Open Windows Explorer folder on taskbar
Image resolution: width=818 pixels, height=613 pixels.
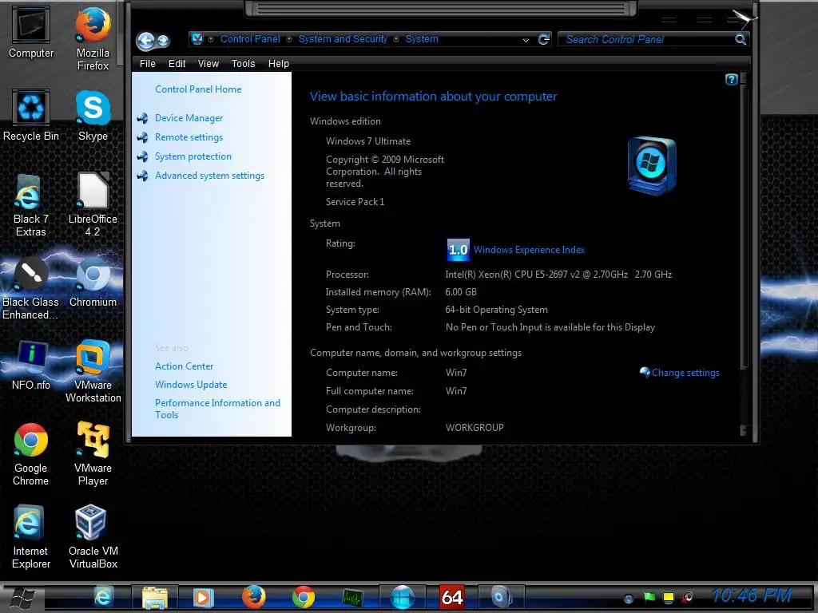coord(155,597)
